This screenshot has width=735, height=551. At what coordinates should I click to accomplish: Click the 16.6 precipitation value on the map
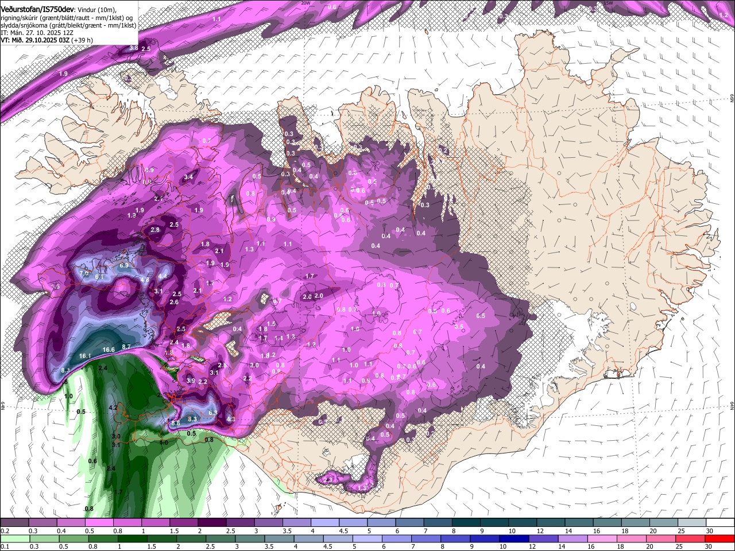point(109,350)
